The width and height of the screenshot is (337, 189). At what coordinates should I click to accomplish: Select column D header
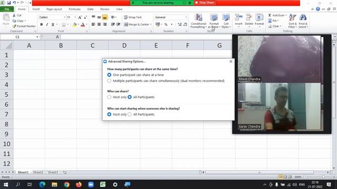124,46
